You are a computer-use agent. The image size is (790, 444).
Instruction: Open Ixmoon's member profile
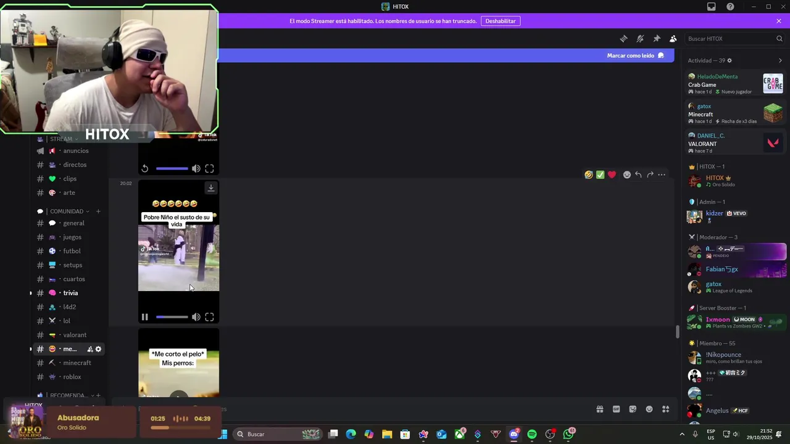point(735,323)
